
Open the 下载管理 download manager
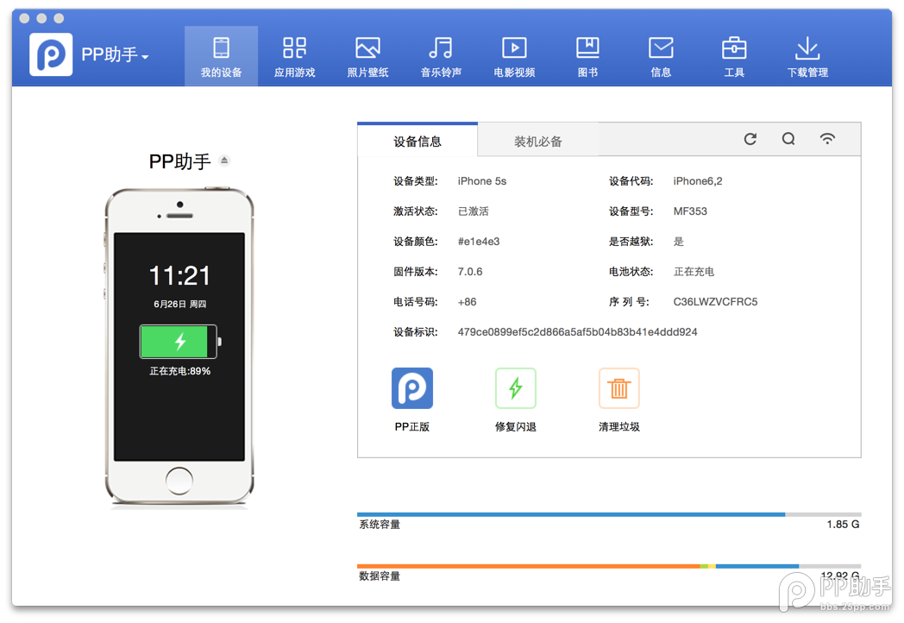coord(807,57)
